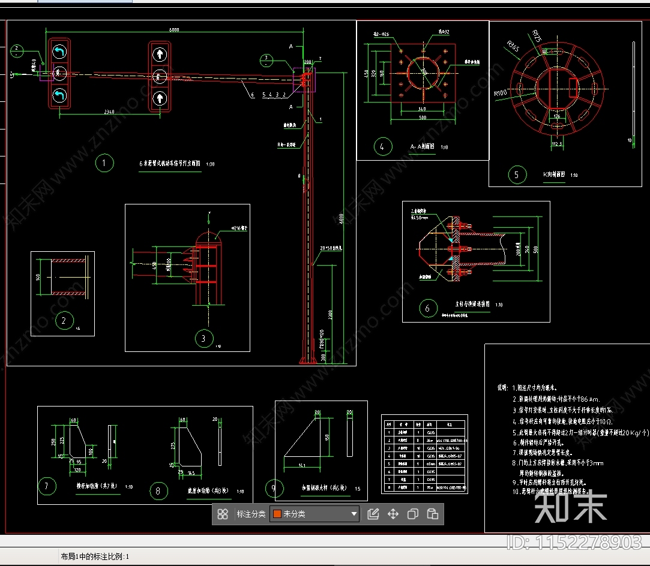The image size is (650, 566).
Task: Select the circled number 1 elevation view marker
Action: click(x=104, y=163)
